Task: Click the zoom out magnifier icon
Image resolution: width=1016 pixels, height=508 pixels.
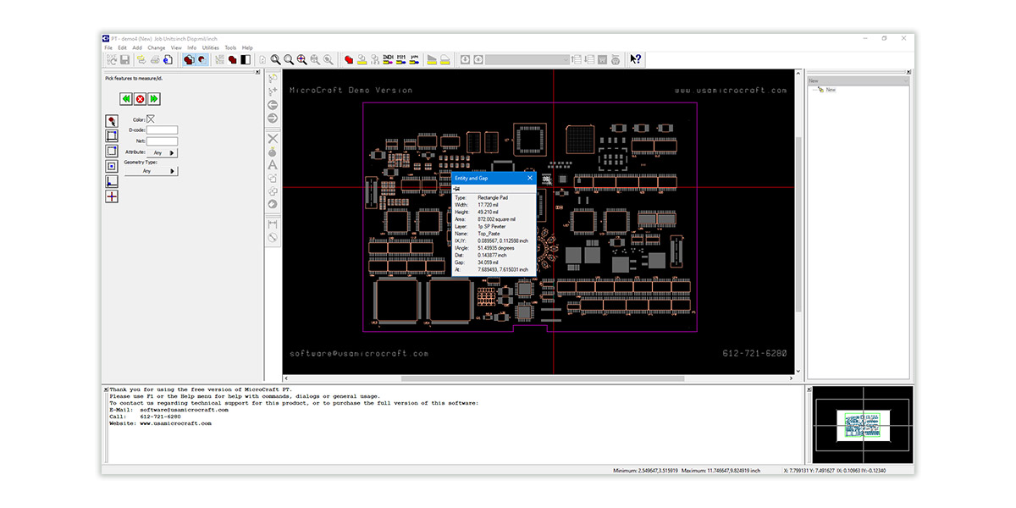Action: click(288, 59)
